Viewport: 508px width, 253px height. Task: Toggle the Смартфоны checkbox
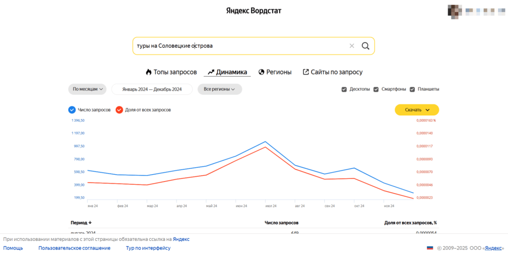[376, 89]
